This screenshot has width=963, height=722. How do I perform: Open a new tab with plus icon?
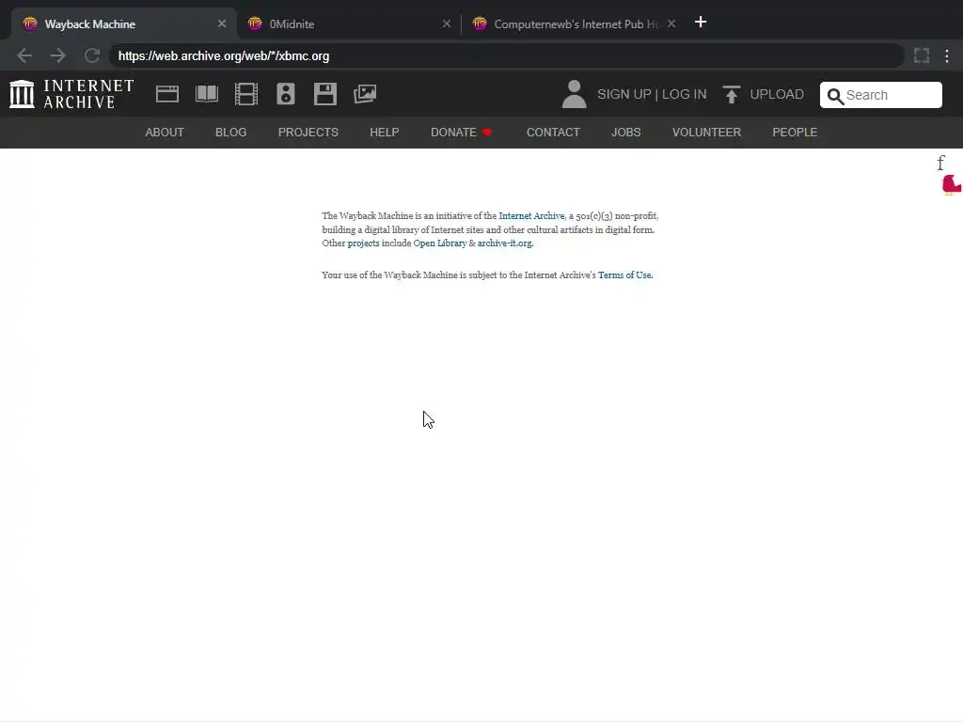click(700, 23)
